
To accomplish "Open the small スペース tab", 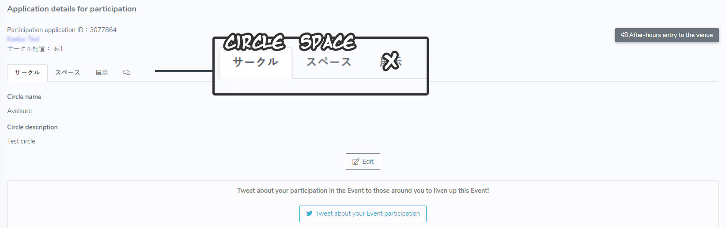I will click(68, 73).
